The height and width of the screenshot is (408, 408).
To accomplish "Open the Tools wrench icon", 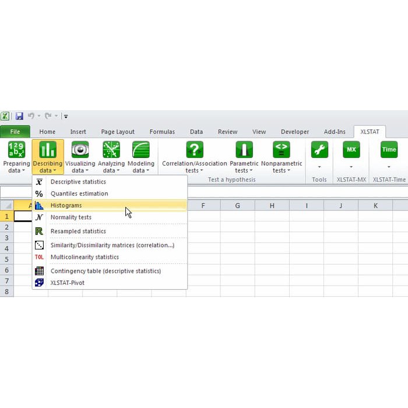I will [319, 149].
